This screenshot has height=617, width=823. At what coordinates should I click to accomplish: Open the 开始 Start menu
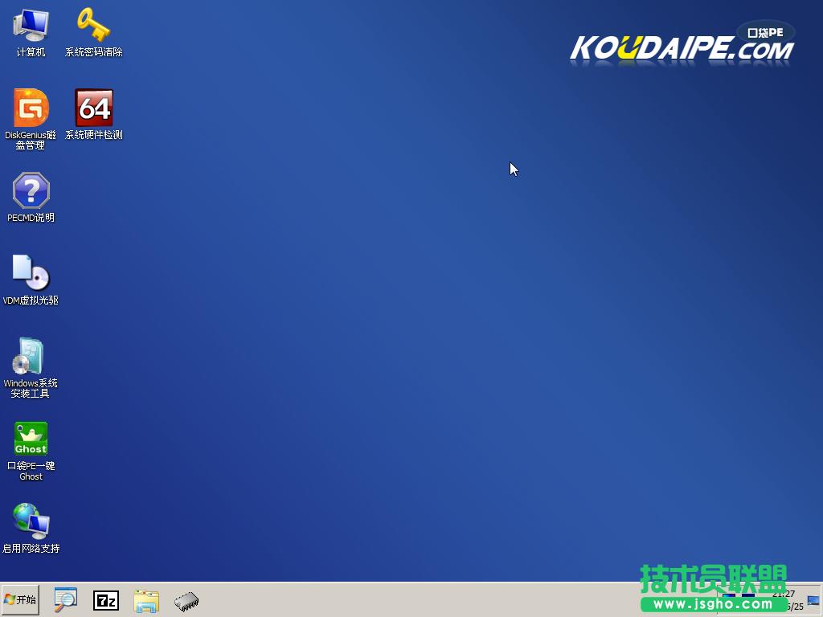click(x=19, y=599)
